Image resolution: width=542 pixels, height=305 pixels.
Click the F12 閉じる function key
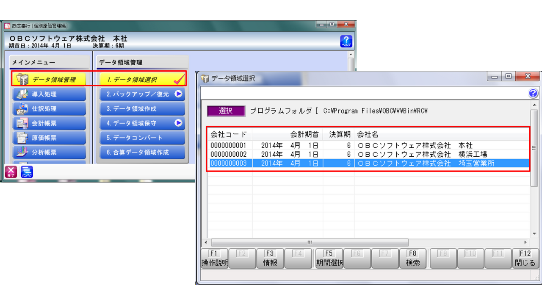[x=525, y=258]
